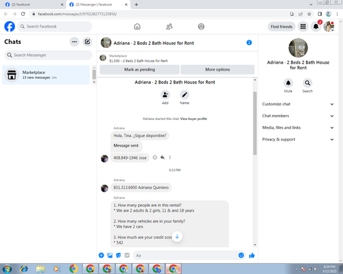343x274 pixels.
Task: Choose a GIF icon
Action: pyautogui.click(x=127, y=256)
